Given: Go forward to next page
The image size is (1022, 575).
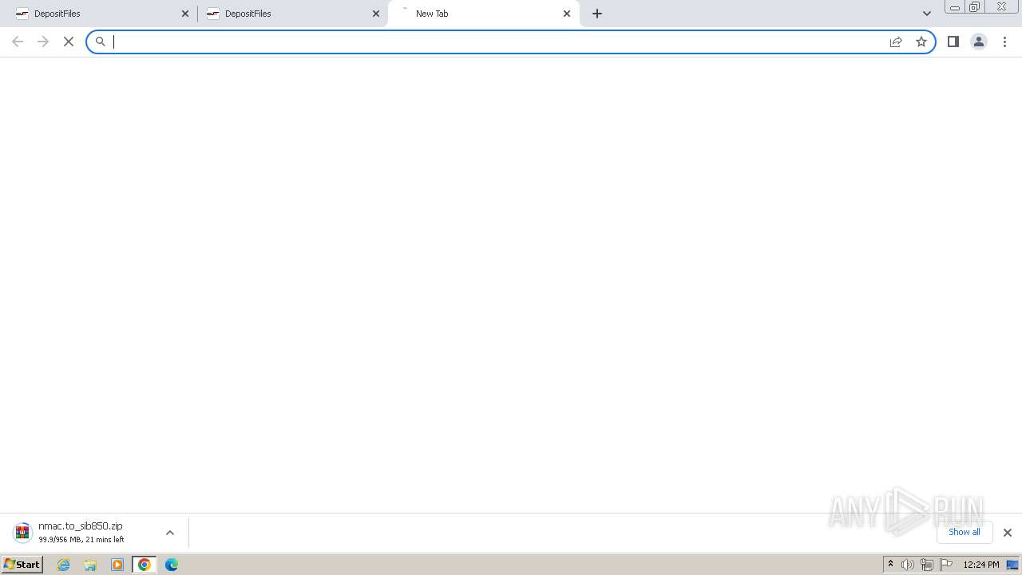Looking at the screenshot, I should tap(43, 42).
